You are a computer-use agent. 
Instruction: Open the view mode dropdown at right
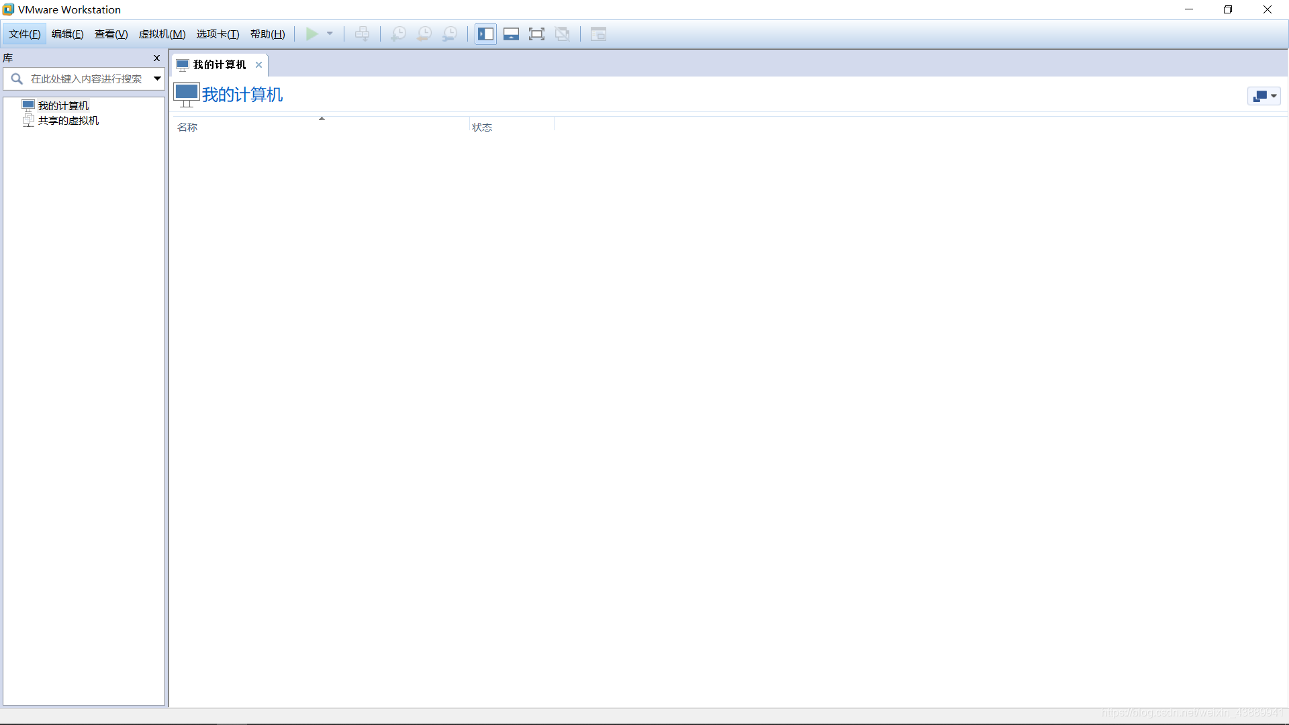[x=1264, y=96]
